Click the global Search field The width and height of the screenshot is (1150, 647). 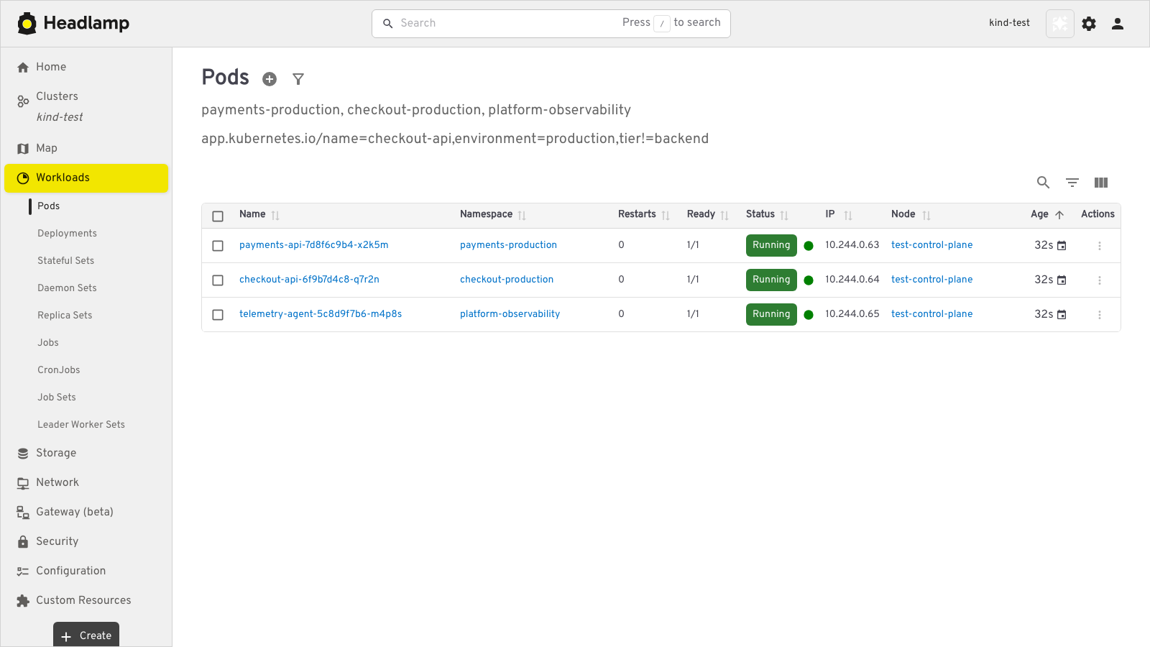(x=551, y=24)
